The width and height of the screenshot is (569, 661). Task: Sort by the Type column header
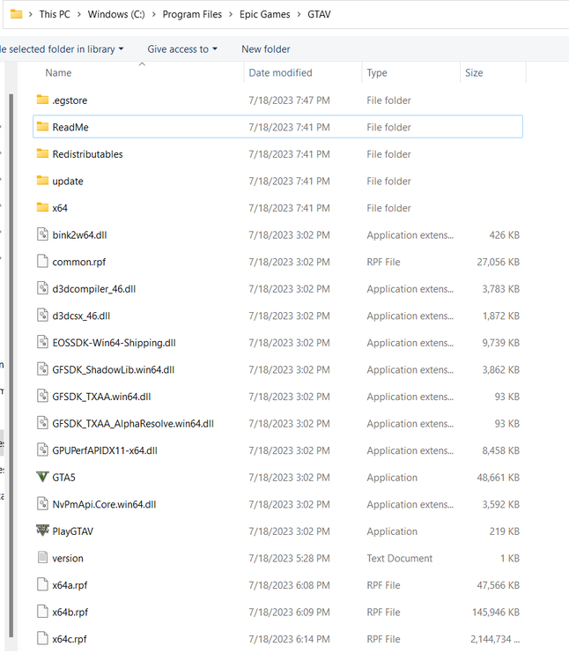pos(377,72)
